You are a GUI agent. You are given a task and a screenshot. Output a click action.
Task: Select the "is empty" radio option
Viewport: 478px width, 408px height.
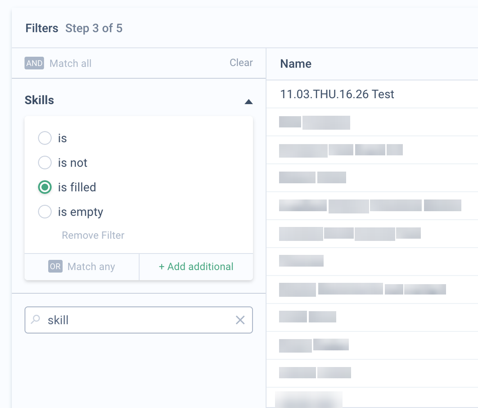point(45,212)
